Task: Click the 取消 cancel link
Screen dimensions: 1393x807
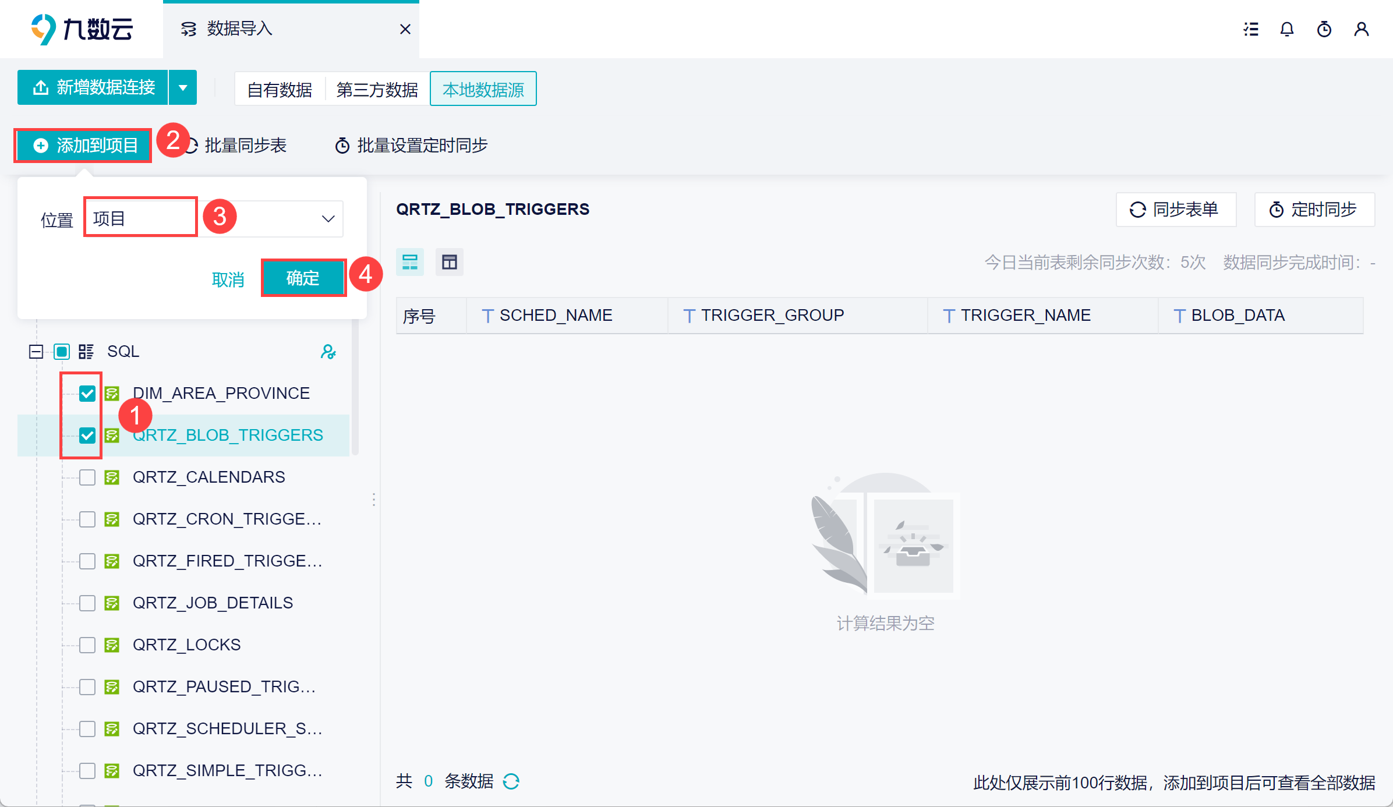Action: click(x=228, y=280)
